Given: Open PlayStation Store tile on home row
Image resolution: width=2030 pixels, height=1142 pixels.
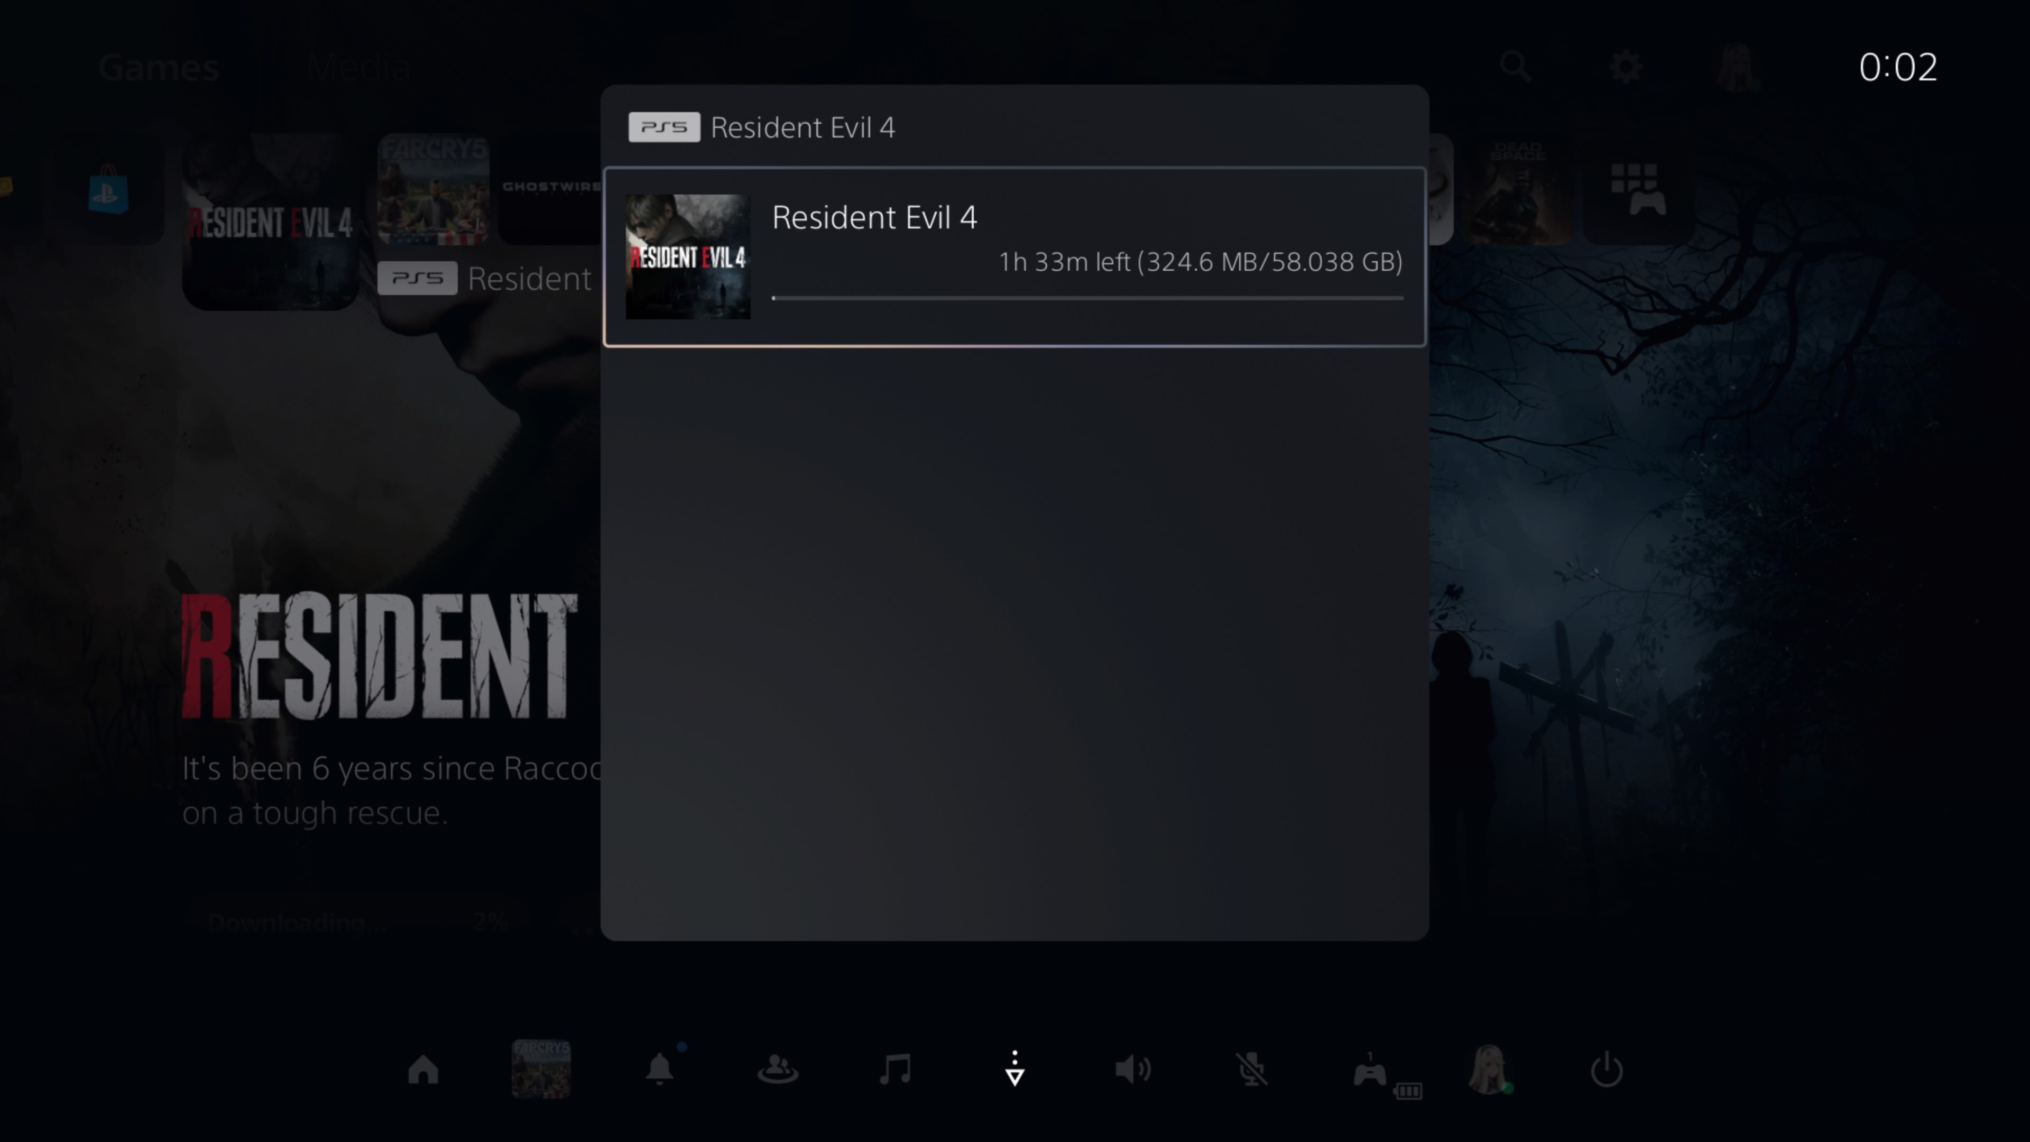Looking at the screenshot, I should (x=109, y=189).
